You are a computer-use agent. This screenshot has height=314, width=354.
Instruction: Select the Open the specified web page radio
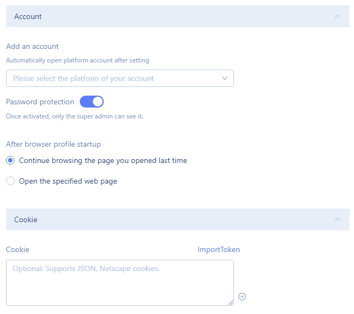pyautogui.click(x=10, y=181)
